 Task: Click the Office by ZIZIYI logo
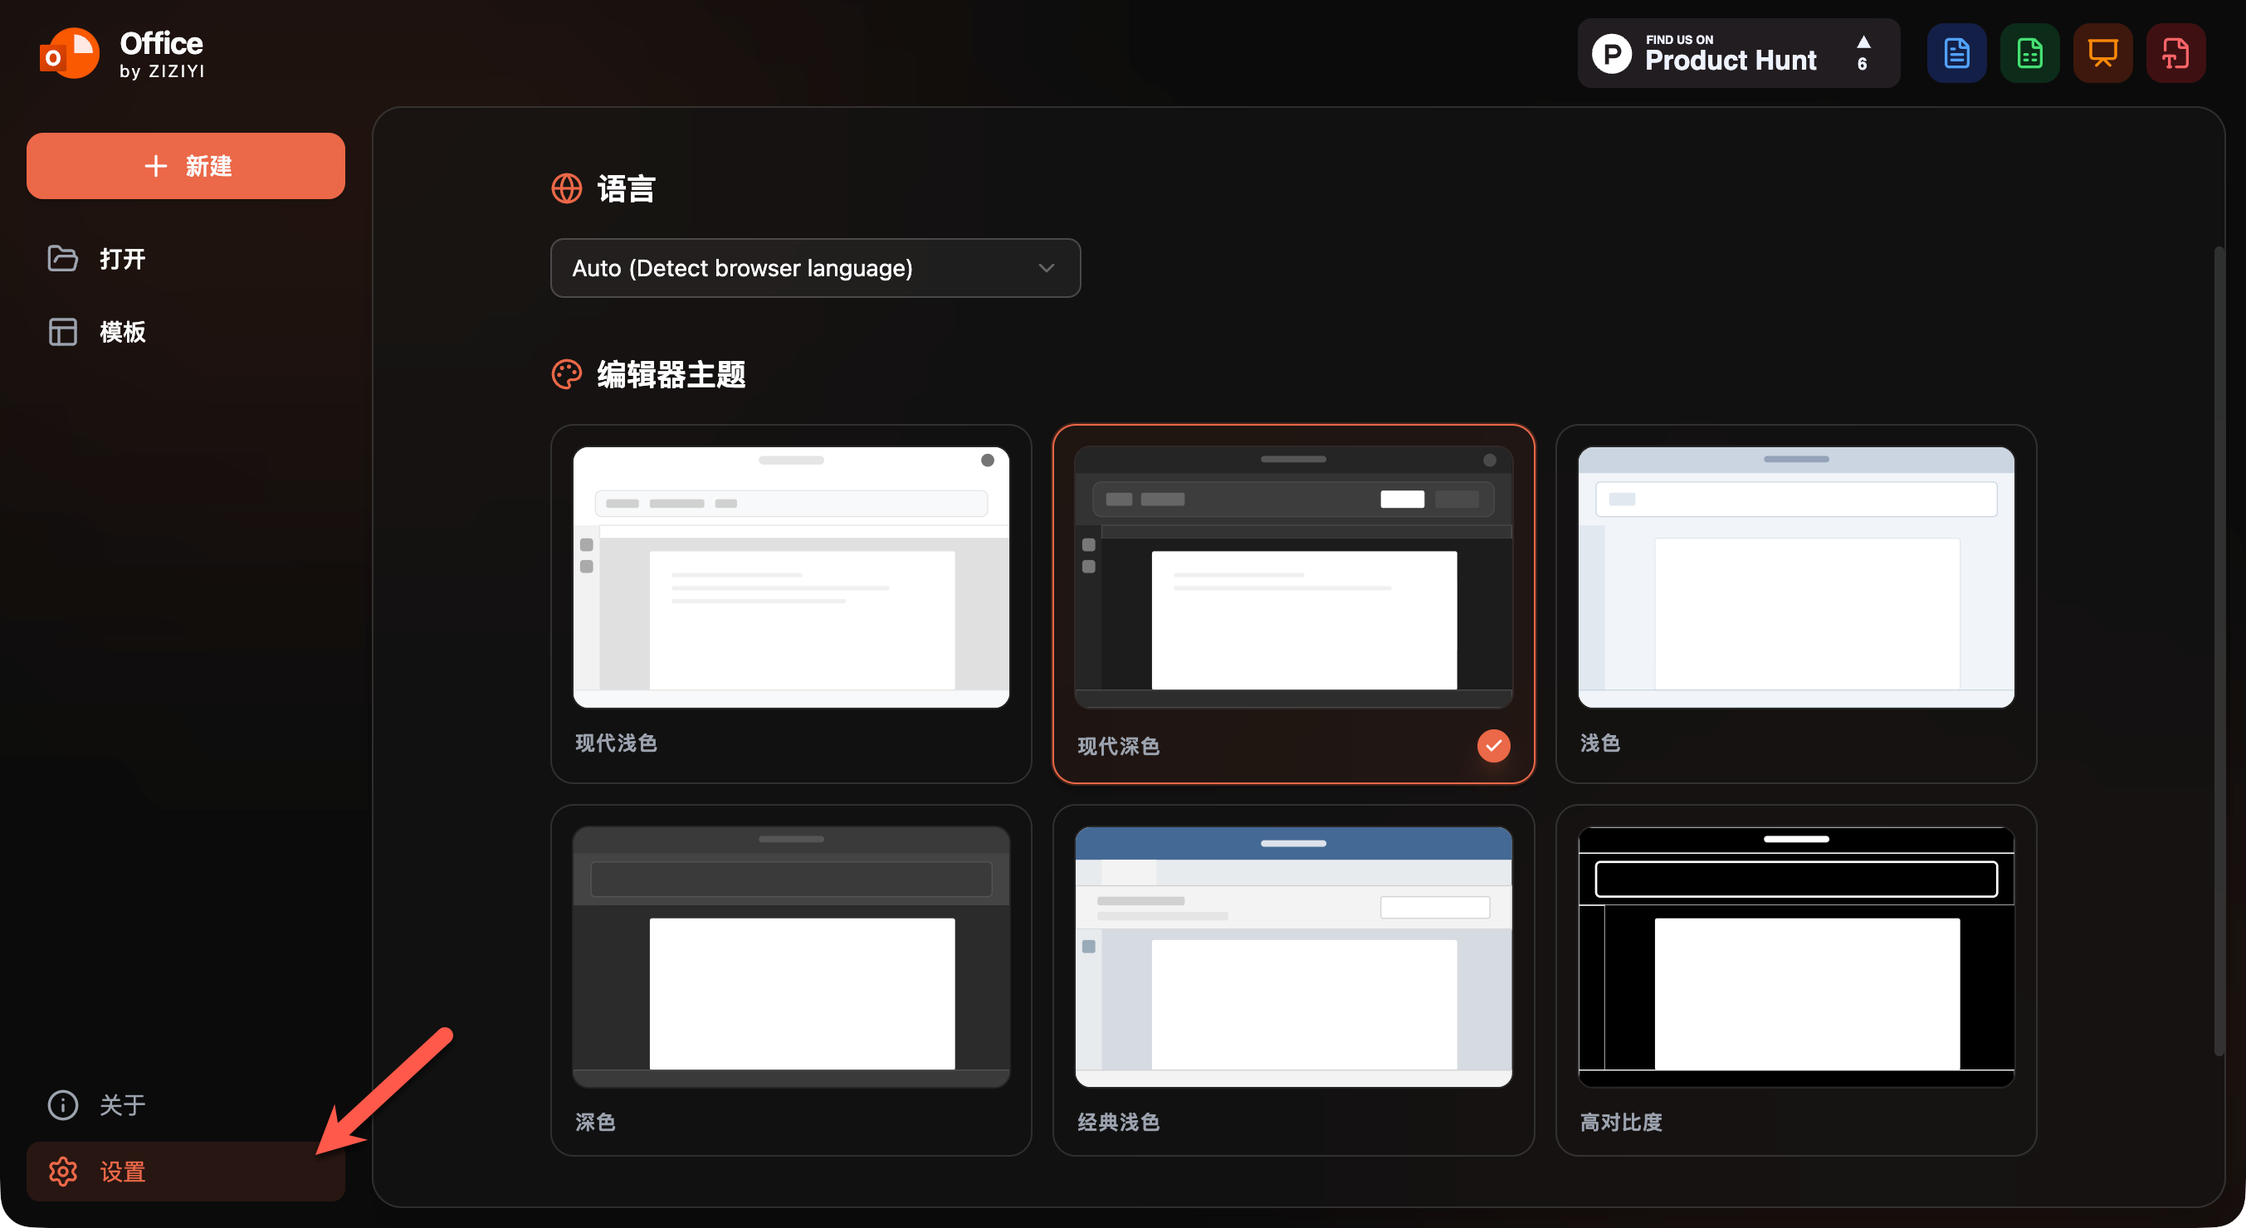(x=122, y=54)
